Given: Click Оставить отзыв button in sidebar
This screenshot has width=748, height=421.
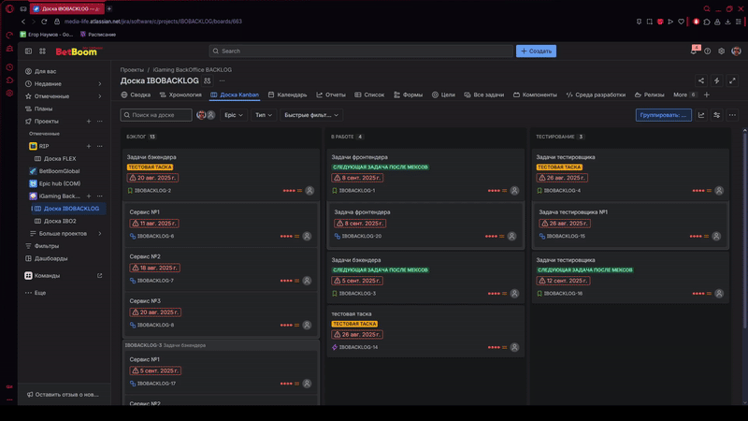Looking at the screenshot, I should [63, 395].
